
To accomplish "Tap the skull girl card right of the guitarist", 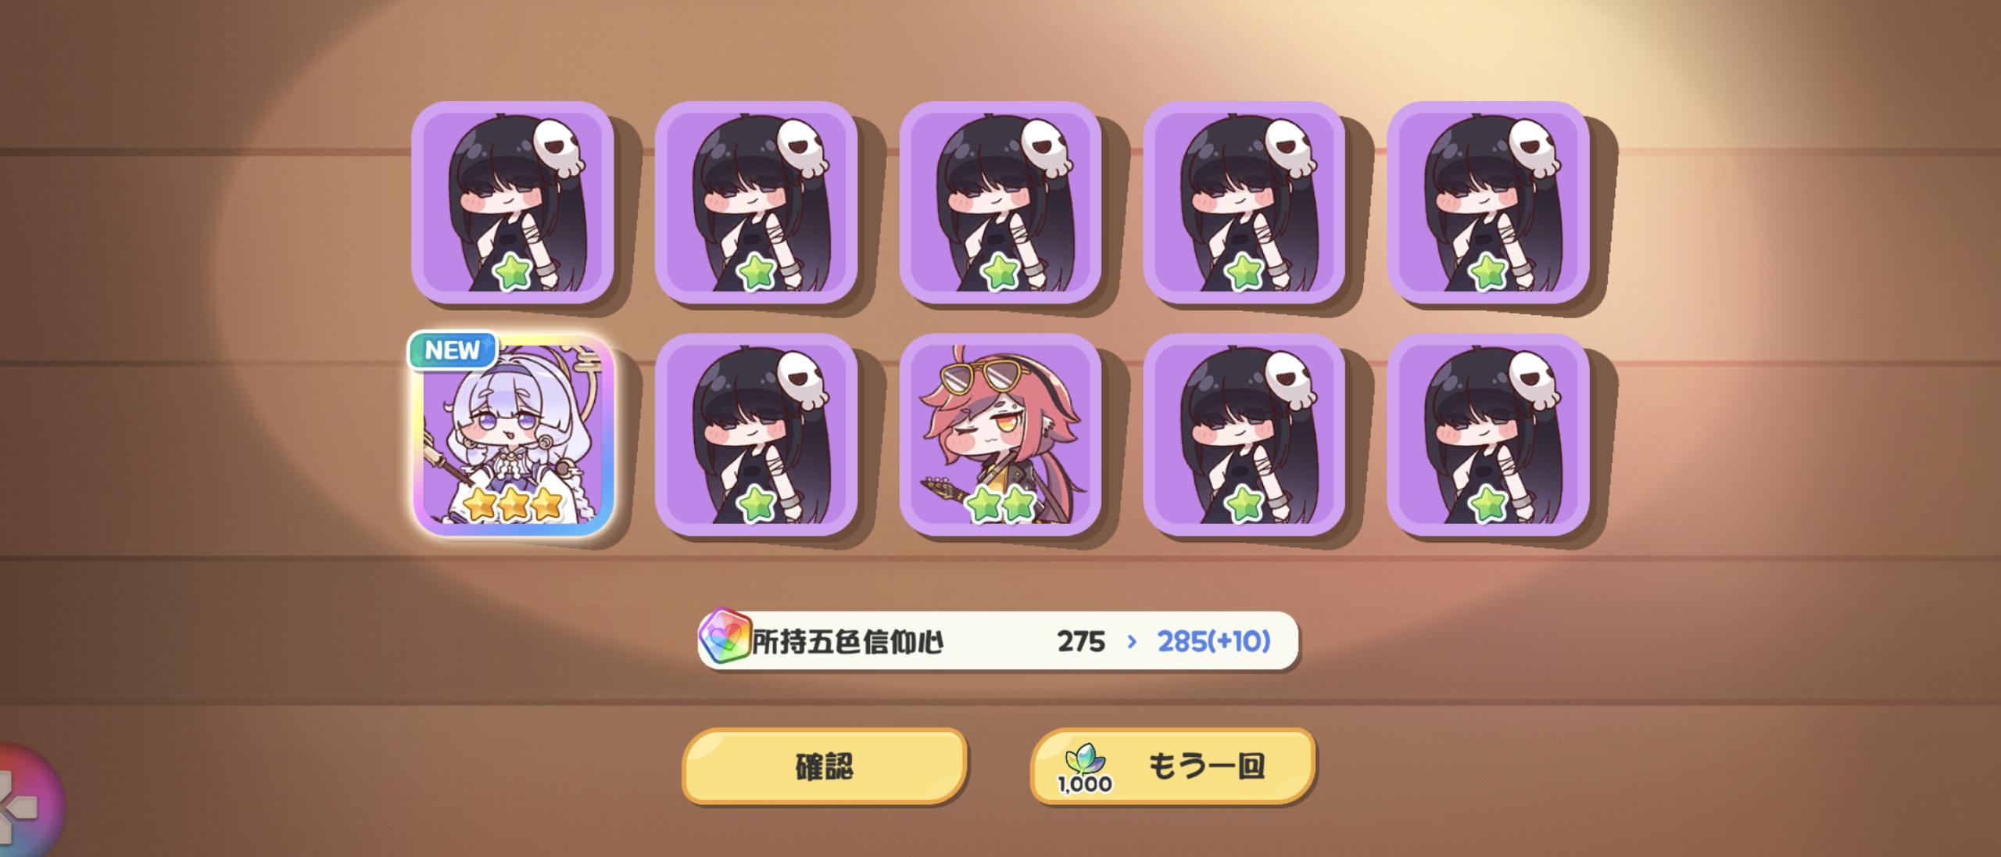I will click(x=1244, y=435).
